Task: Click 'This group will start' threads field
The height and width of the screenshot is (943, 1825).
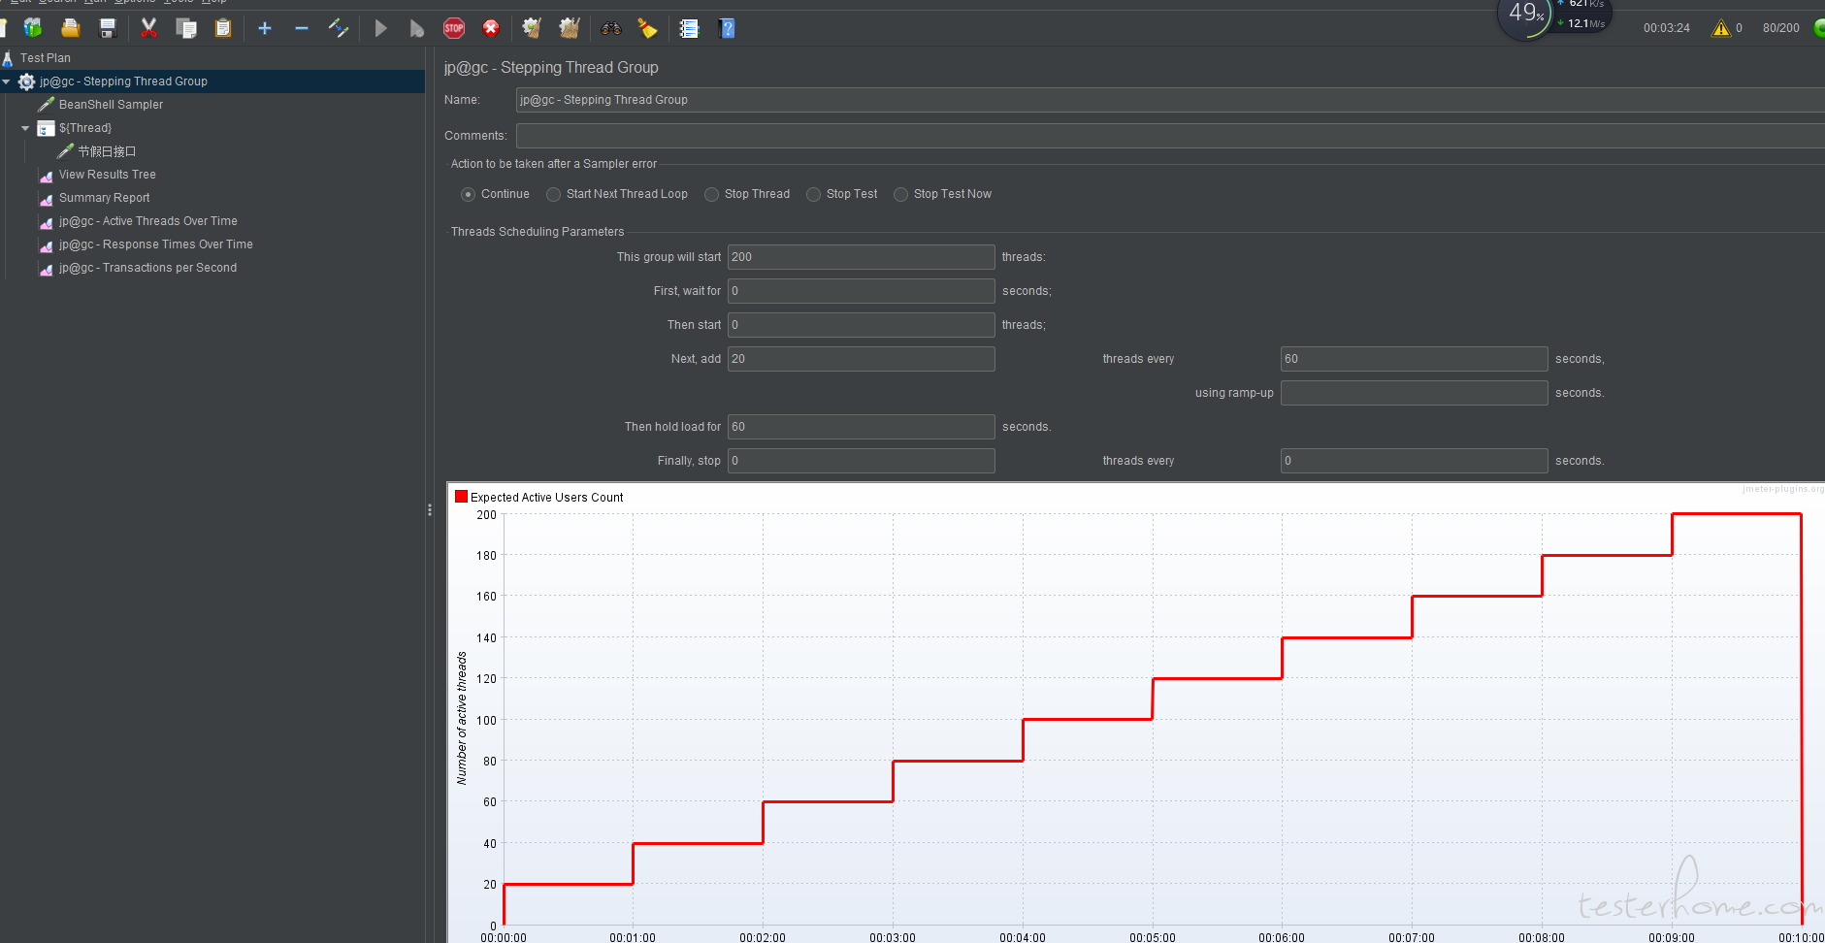Action: pos(862,257)
